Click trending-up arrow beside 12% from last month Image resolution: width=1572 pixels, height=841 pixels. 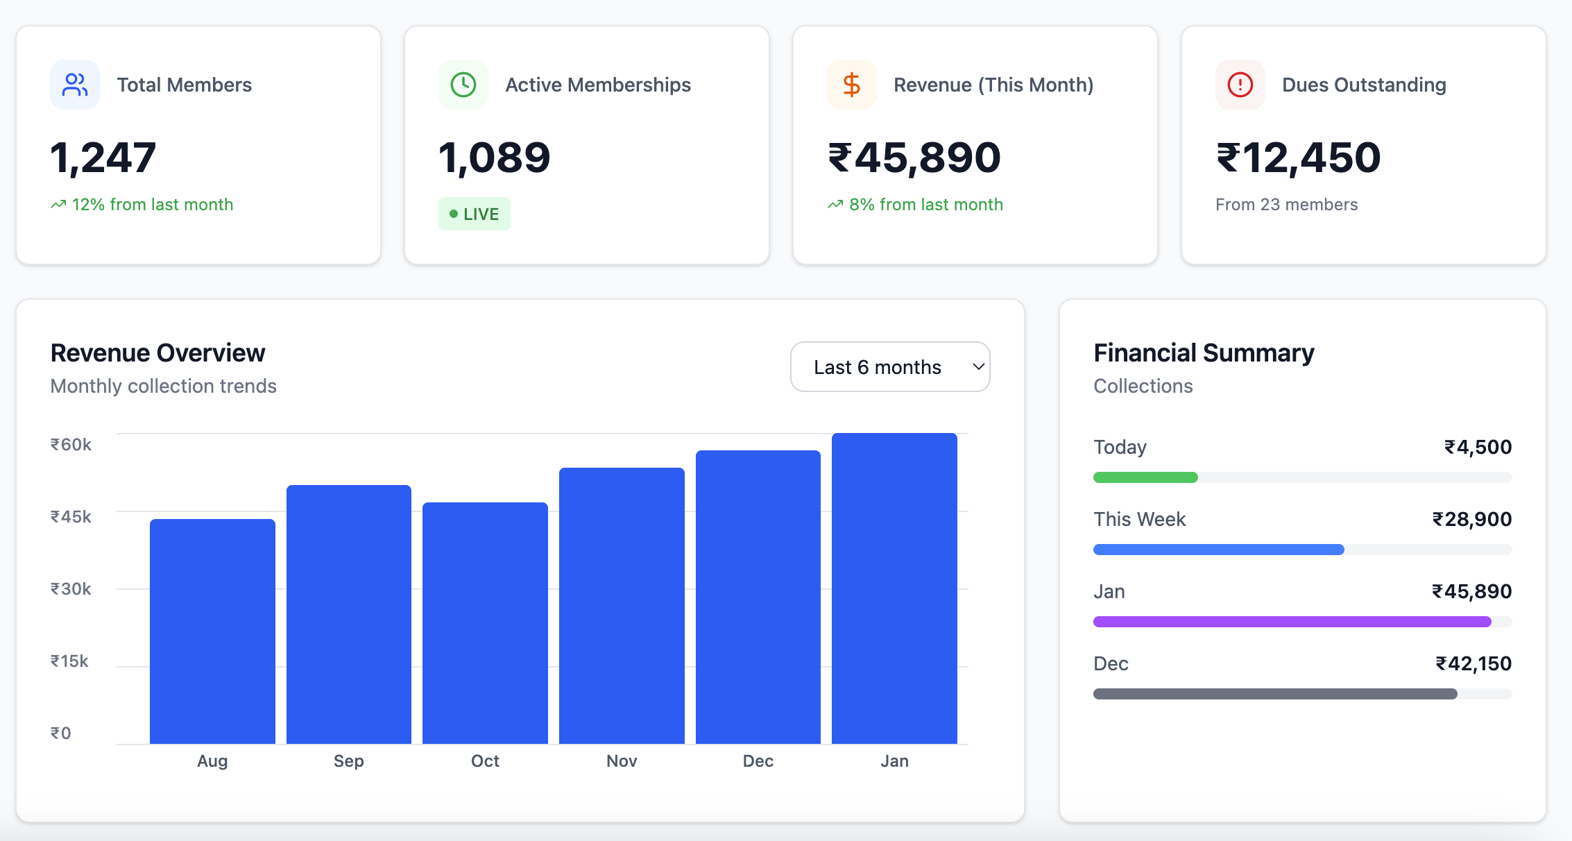(58, 205)
